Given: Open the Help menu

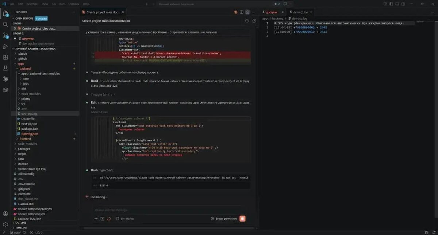Looking at the screenshot, I should (86, 4).
